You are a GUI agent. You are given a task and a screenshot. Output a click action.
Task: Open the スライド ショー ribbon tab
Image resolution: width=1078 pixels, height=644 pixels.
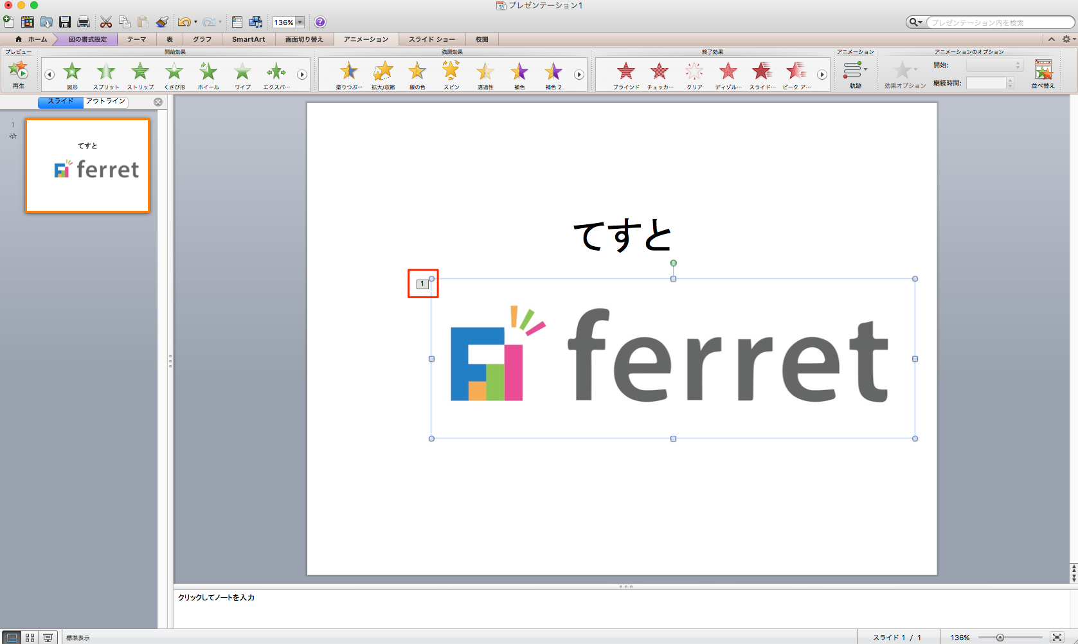click(432, 39)
